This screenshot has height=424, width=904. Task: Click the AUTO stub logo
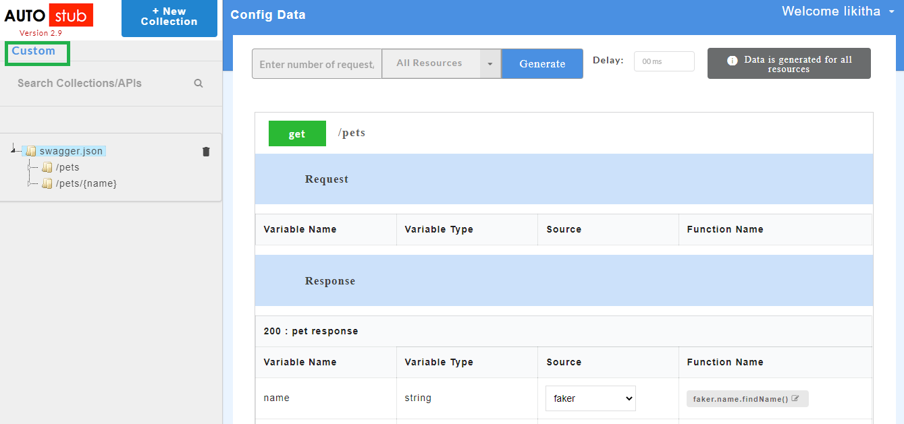click(x=49, y=16)
